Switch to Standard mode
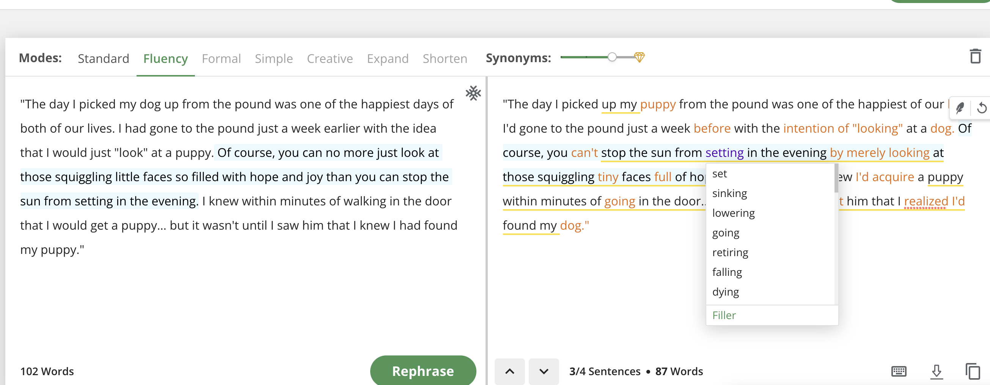The image size is (990, 385). coord(104,58)
